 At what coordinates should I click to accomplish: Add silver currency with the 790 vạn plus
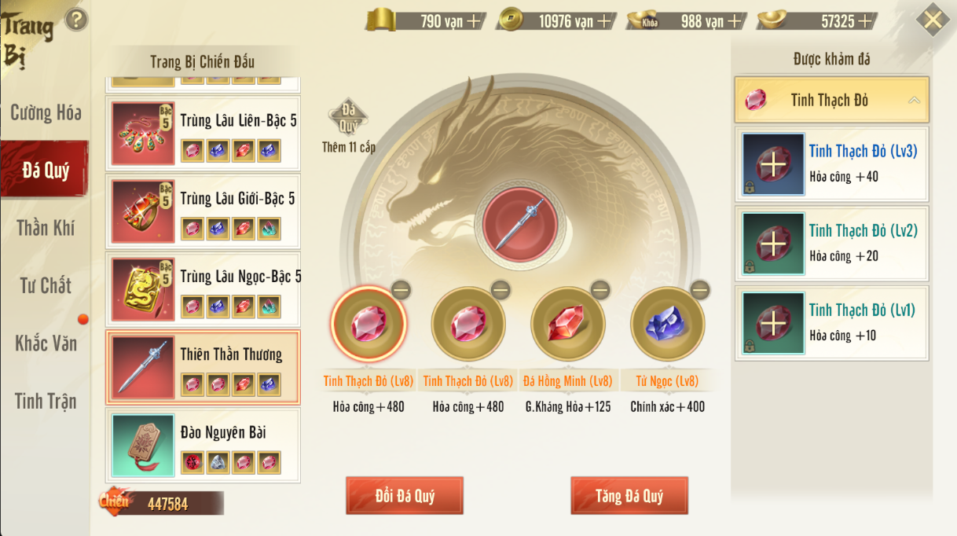click(x=474, y=21)
